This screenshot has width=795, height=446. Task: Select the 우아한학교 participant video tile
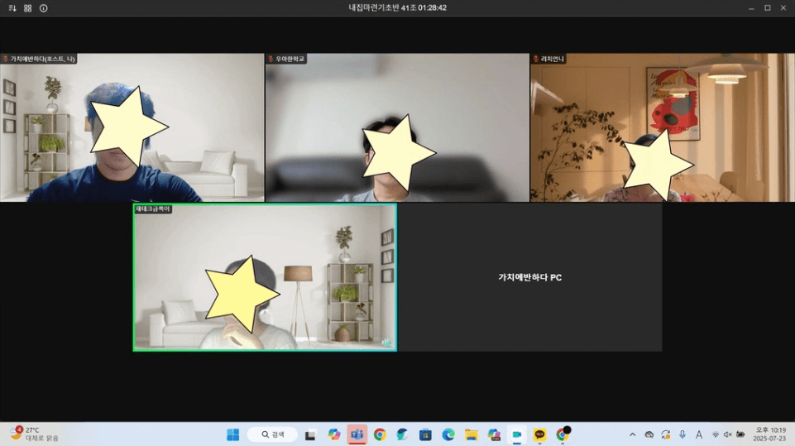397,127
